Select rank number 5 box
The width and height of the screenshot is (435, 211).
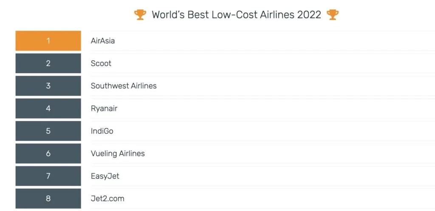tap(48, 131)
